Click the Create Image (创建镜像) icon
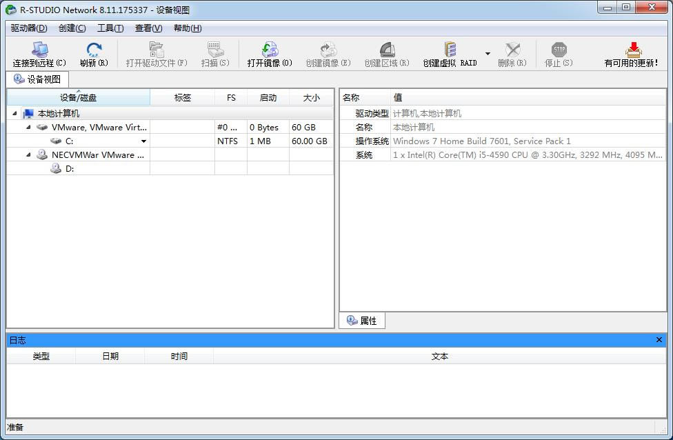673x440 pixels. [328, 50]
